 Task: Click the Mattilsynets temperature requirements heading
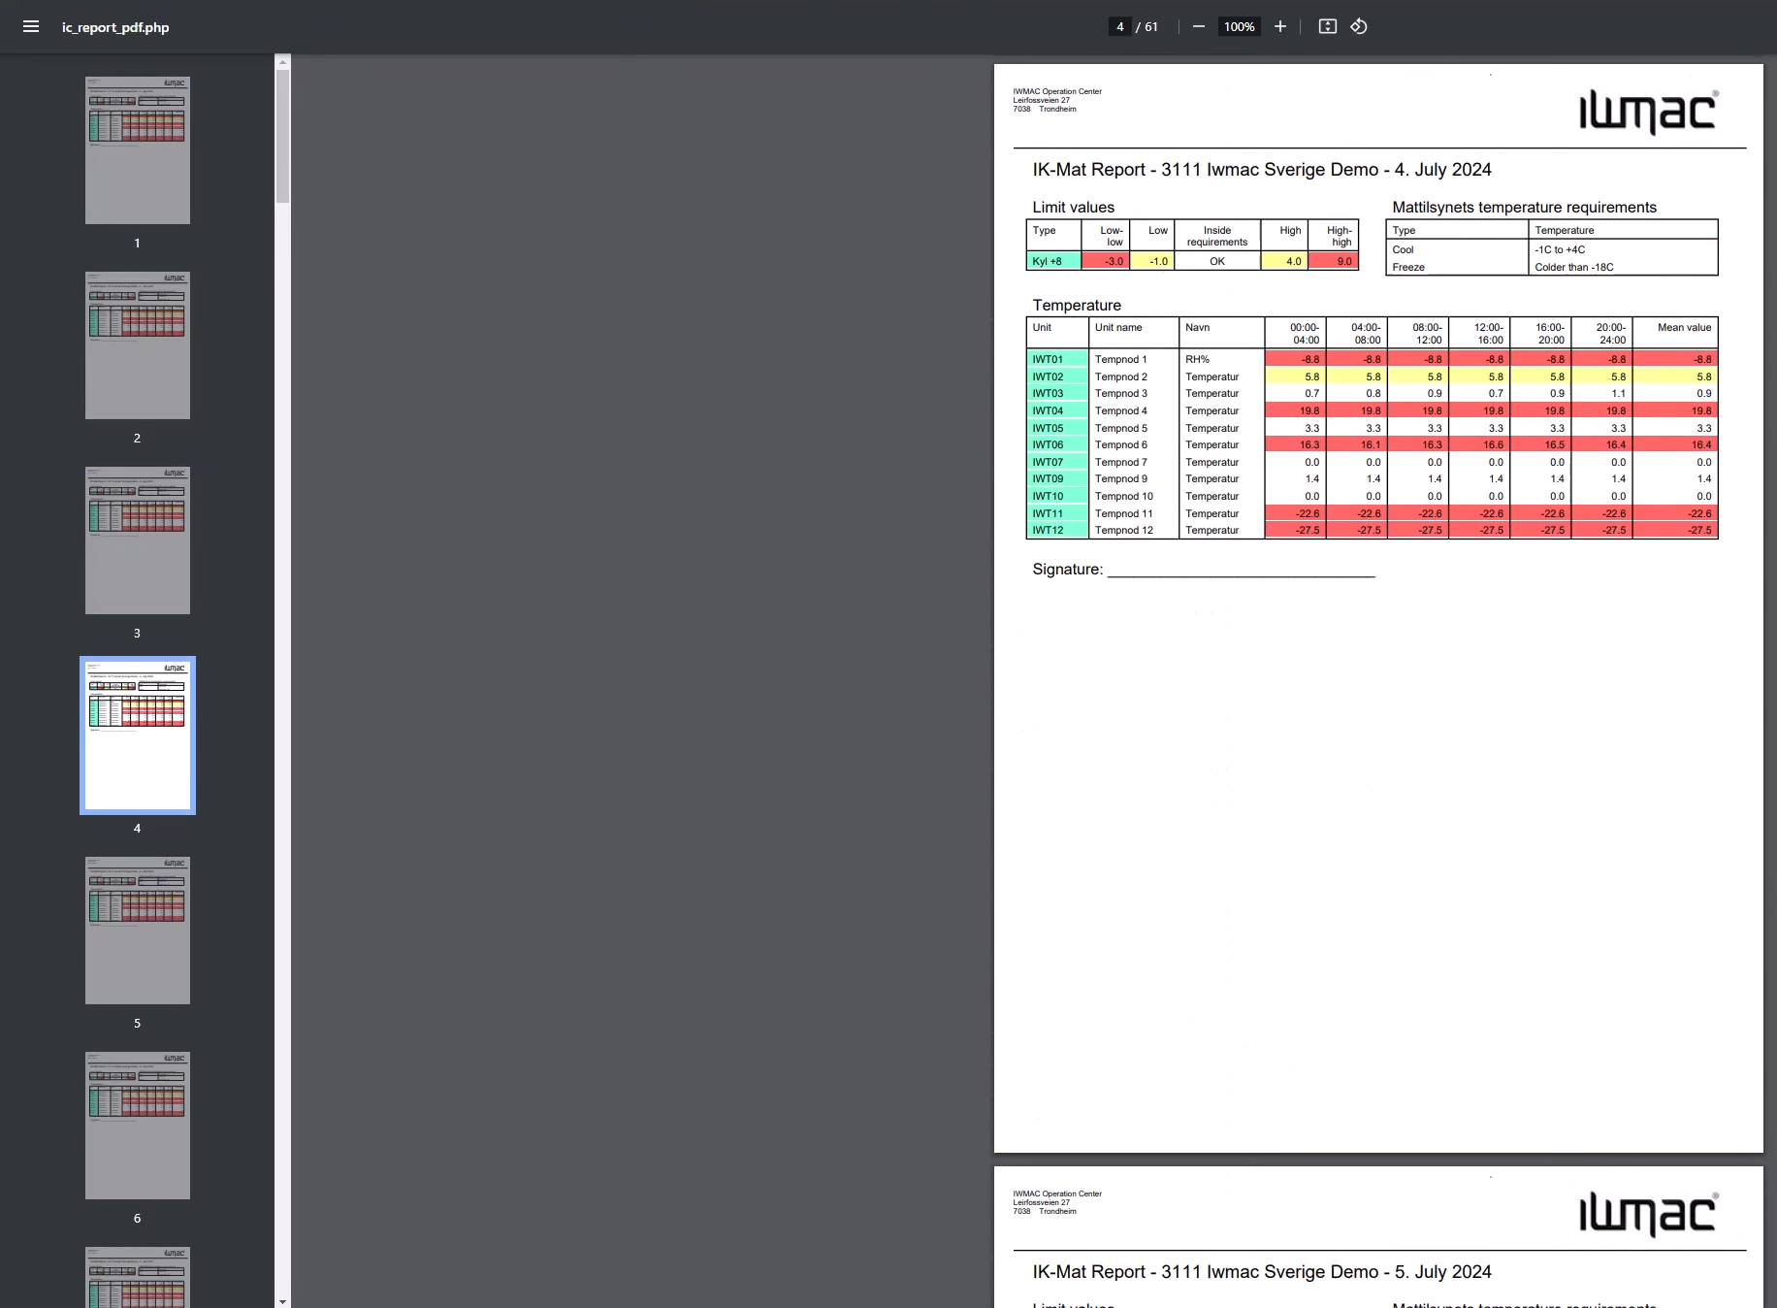(x=1524, y=207)
